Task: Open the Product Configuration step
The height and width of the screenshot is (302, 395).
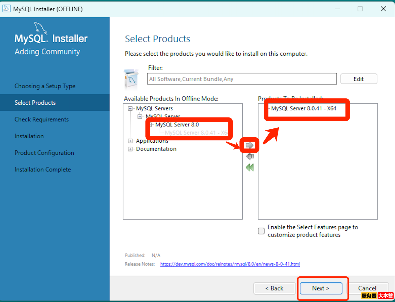Action: click(x=44, y=153)
